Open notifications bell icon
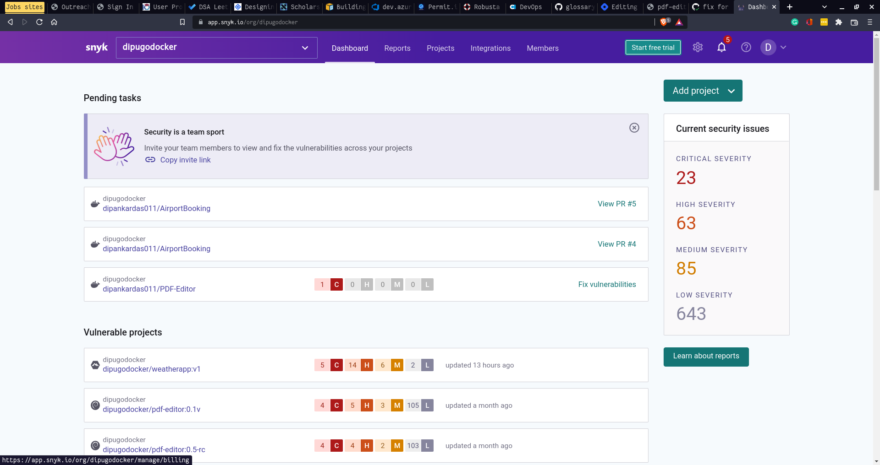The image size is (880, 465). click(x=721, y=47)
